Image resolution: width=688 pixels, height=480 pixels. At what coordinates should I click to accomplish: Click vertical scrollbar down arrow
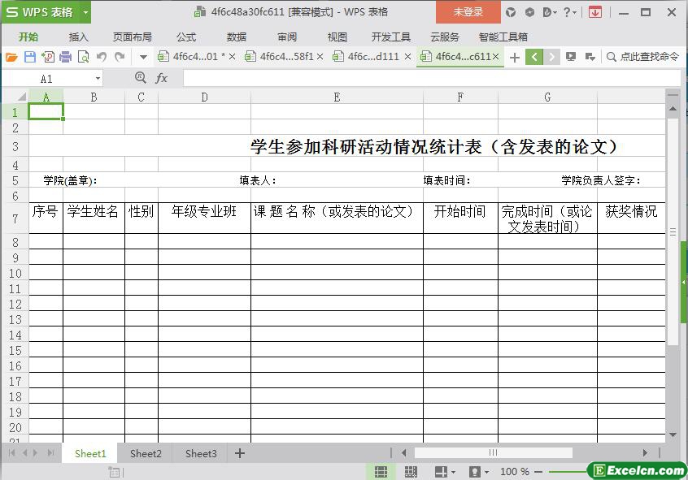point(673,435)
